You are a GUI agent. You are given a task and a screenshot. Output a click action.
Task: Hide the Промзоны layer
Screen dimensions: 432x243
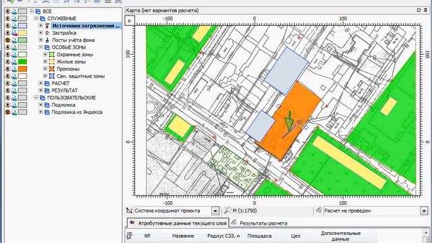tap(7, 69)
